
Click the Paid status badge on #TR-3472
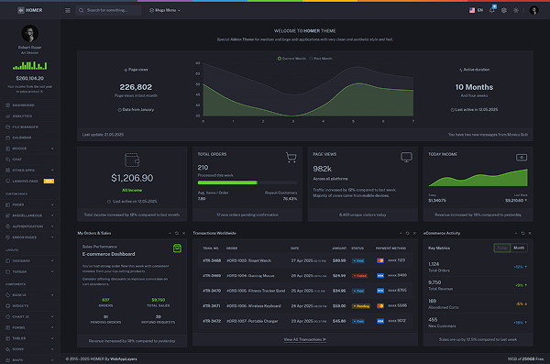point(358,321)
